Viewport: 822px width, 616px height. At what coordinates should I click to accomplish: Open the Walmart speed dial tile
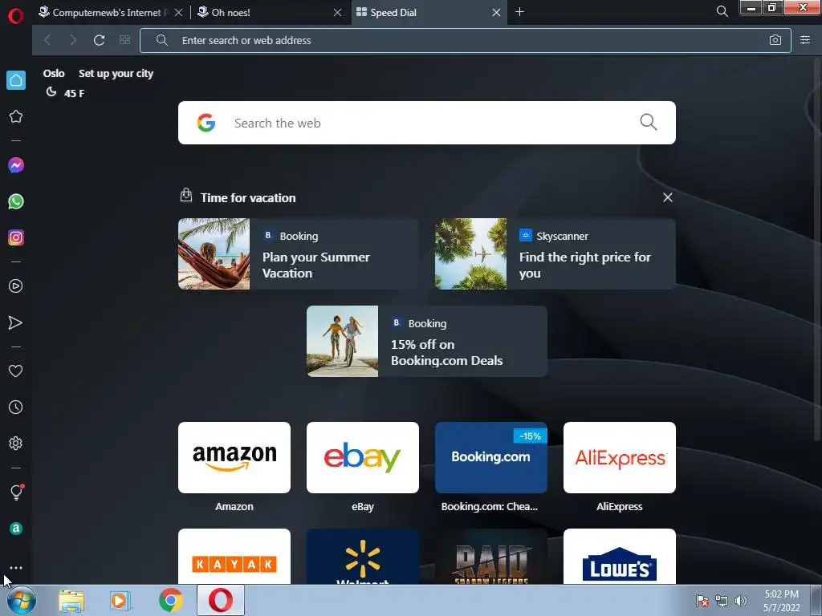(x=363, y=557)
